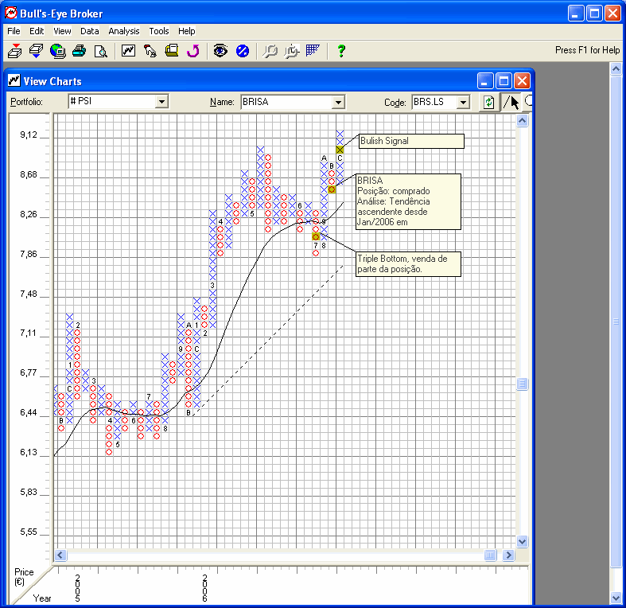Click the line chart toolbar icon

point(128,51)
